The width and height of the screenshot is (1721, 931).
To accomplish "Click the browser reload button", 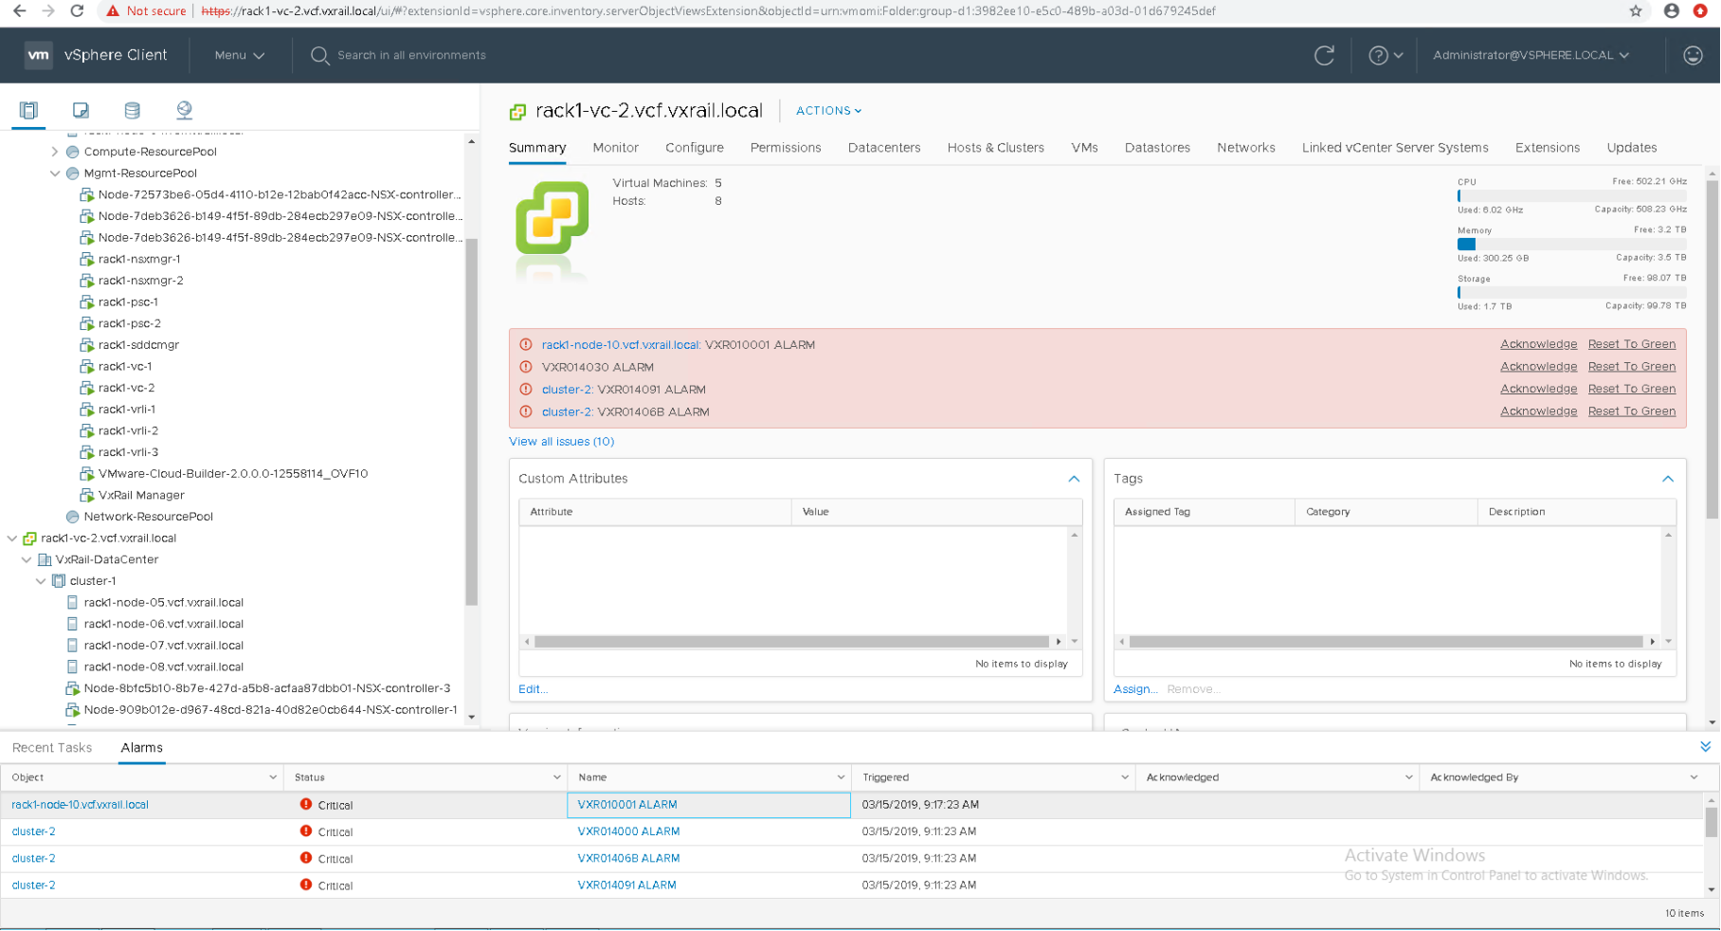I will coord(77,11).
